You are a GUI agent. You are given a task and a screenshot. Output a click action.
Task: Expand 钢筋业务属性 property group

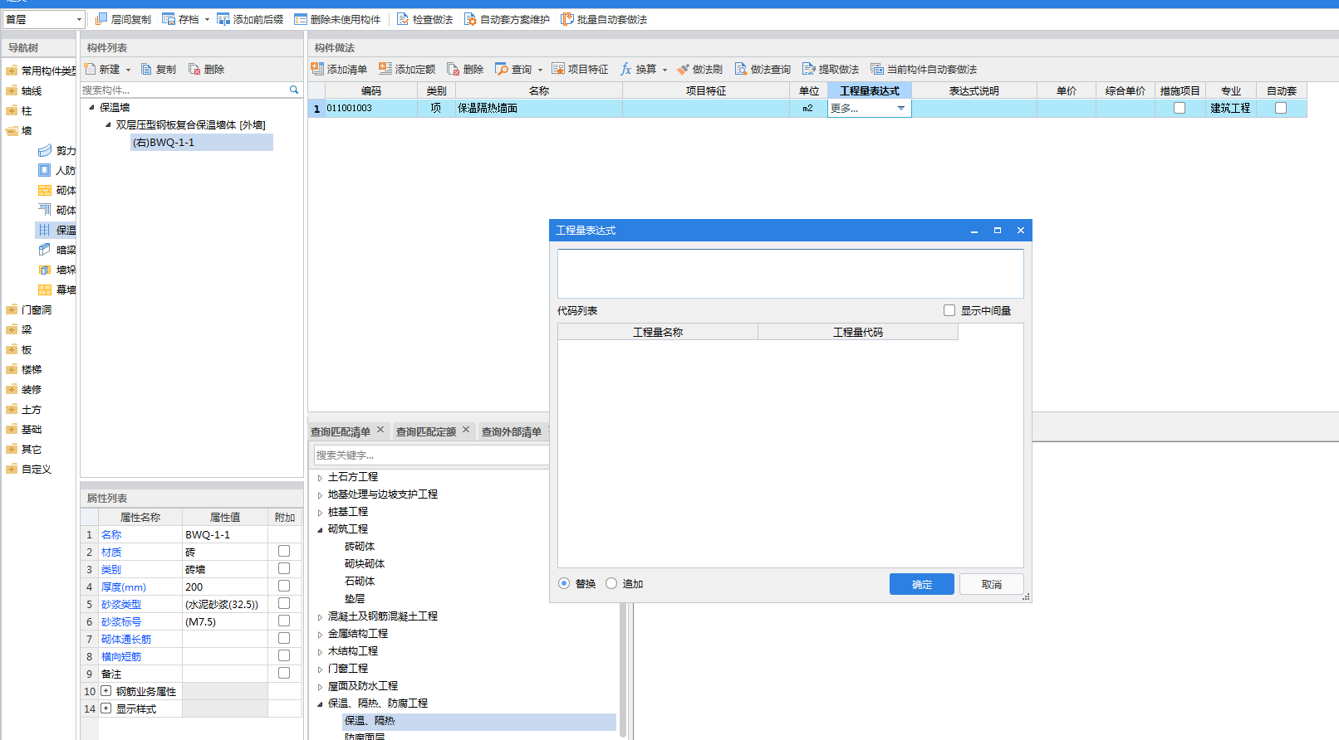[106, 690]
